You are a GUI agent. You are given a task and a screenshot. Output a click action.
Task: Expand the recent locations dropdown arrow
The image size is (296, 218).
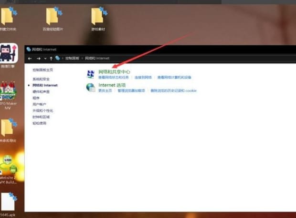click(x=45, y=59)
